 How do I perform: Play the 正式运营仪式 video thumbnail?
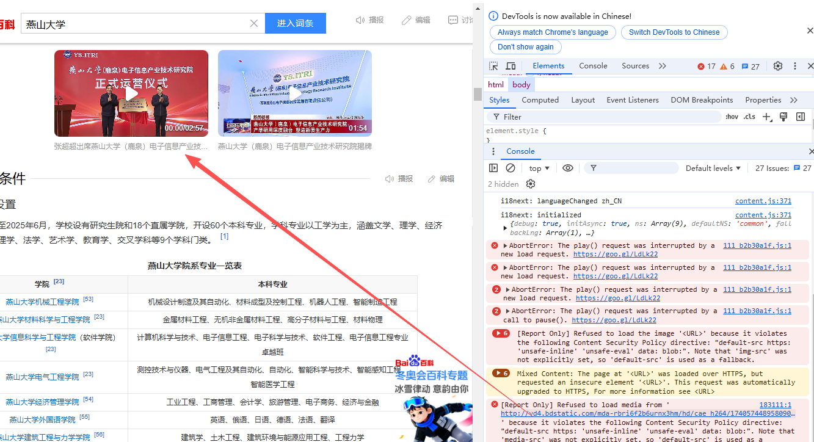[x=131, y=93]
